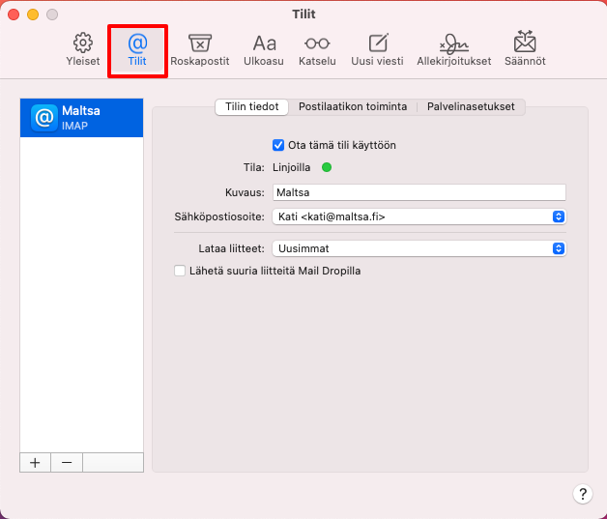The image size is (607, 519).
Task: Switch to Palvelinasetukset tab
Action: (472, 106)
